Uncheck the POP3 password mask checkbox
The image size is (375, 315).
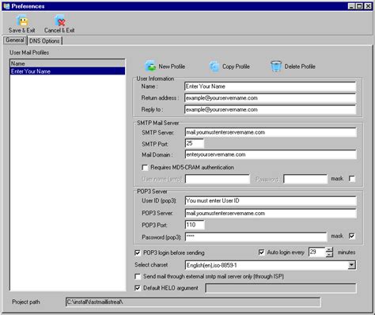[x=352, y=236]
